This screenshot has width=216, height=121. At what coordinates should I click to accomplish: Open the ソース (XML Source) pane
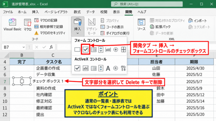141,25
